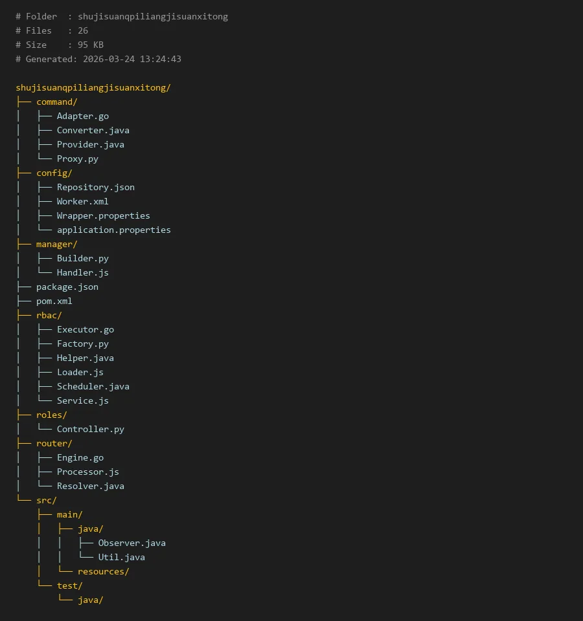
Task: Open Repository.json config file
Action: tap(95, 187)
